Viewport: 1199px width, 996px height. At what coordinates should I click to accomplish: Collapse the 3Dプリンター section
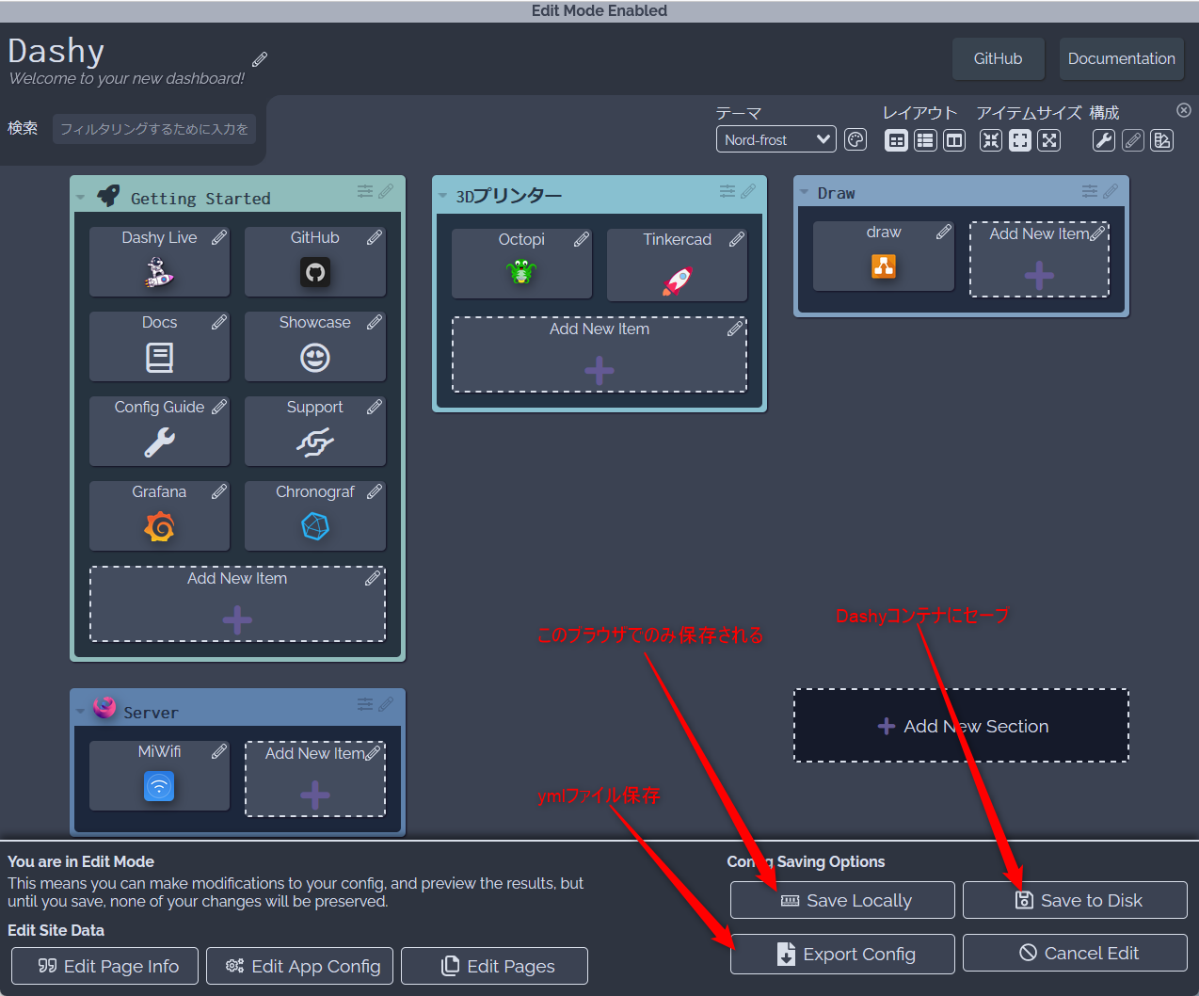(442, 196)
